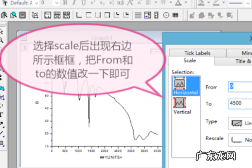Switch to the Tick Labels tab
Viewport: 252px width, 168px height.
pos(197,53)
